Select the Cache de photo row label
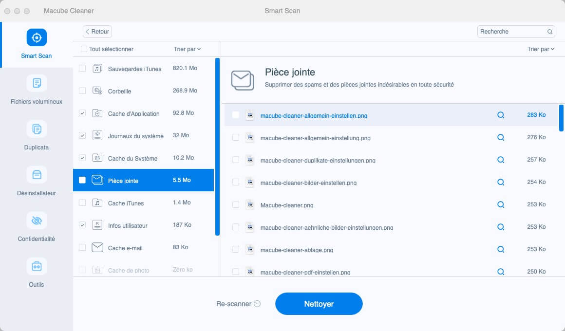565x331 pixels. [129, 270]
